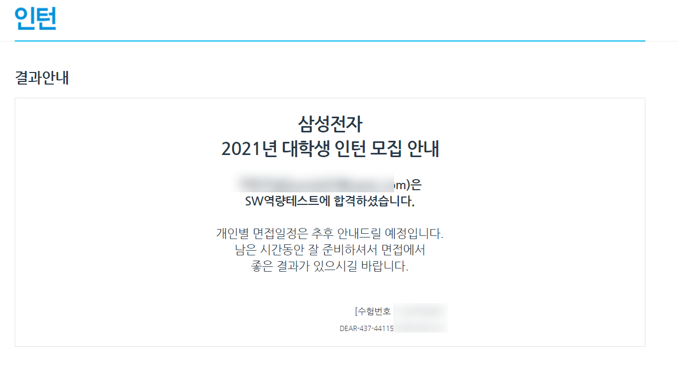Click the 삼성전자 heading text
Screen dimensions: 678x372
click(330, 124)
